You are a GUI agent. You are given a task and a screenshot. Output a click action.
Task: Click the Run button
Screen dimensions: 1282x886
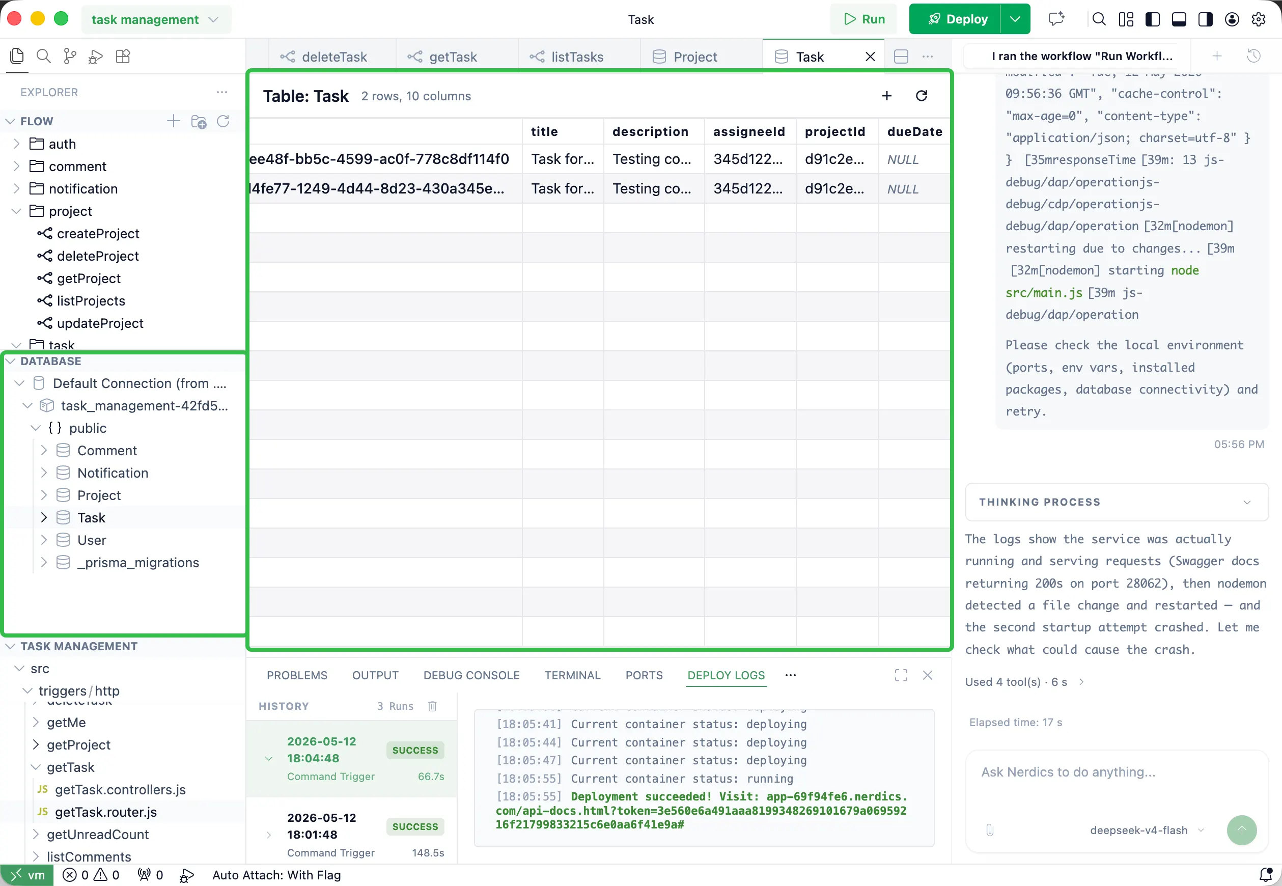863,19
